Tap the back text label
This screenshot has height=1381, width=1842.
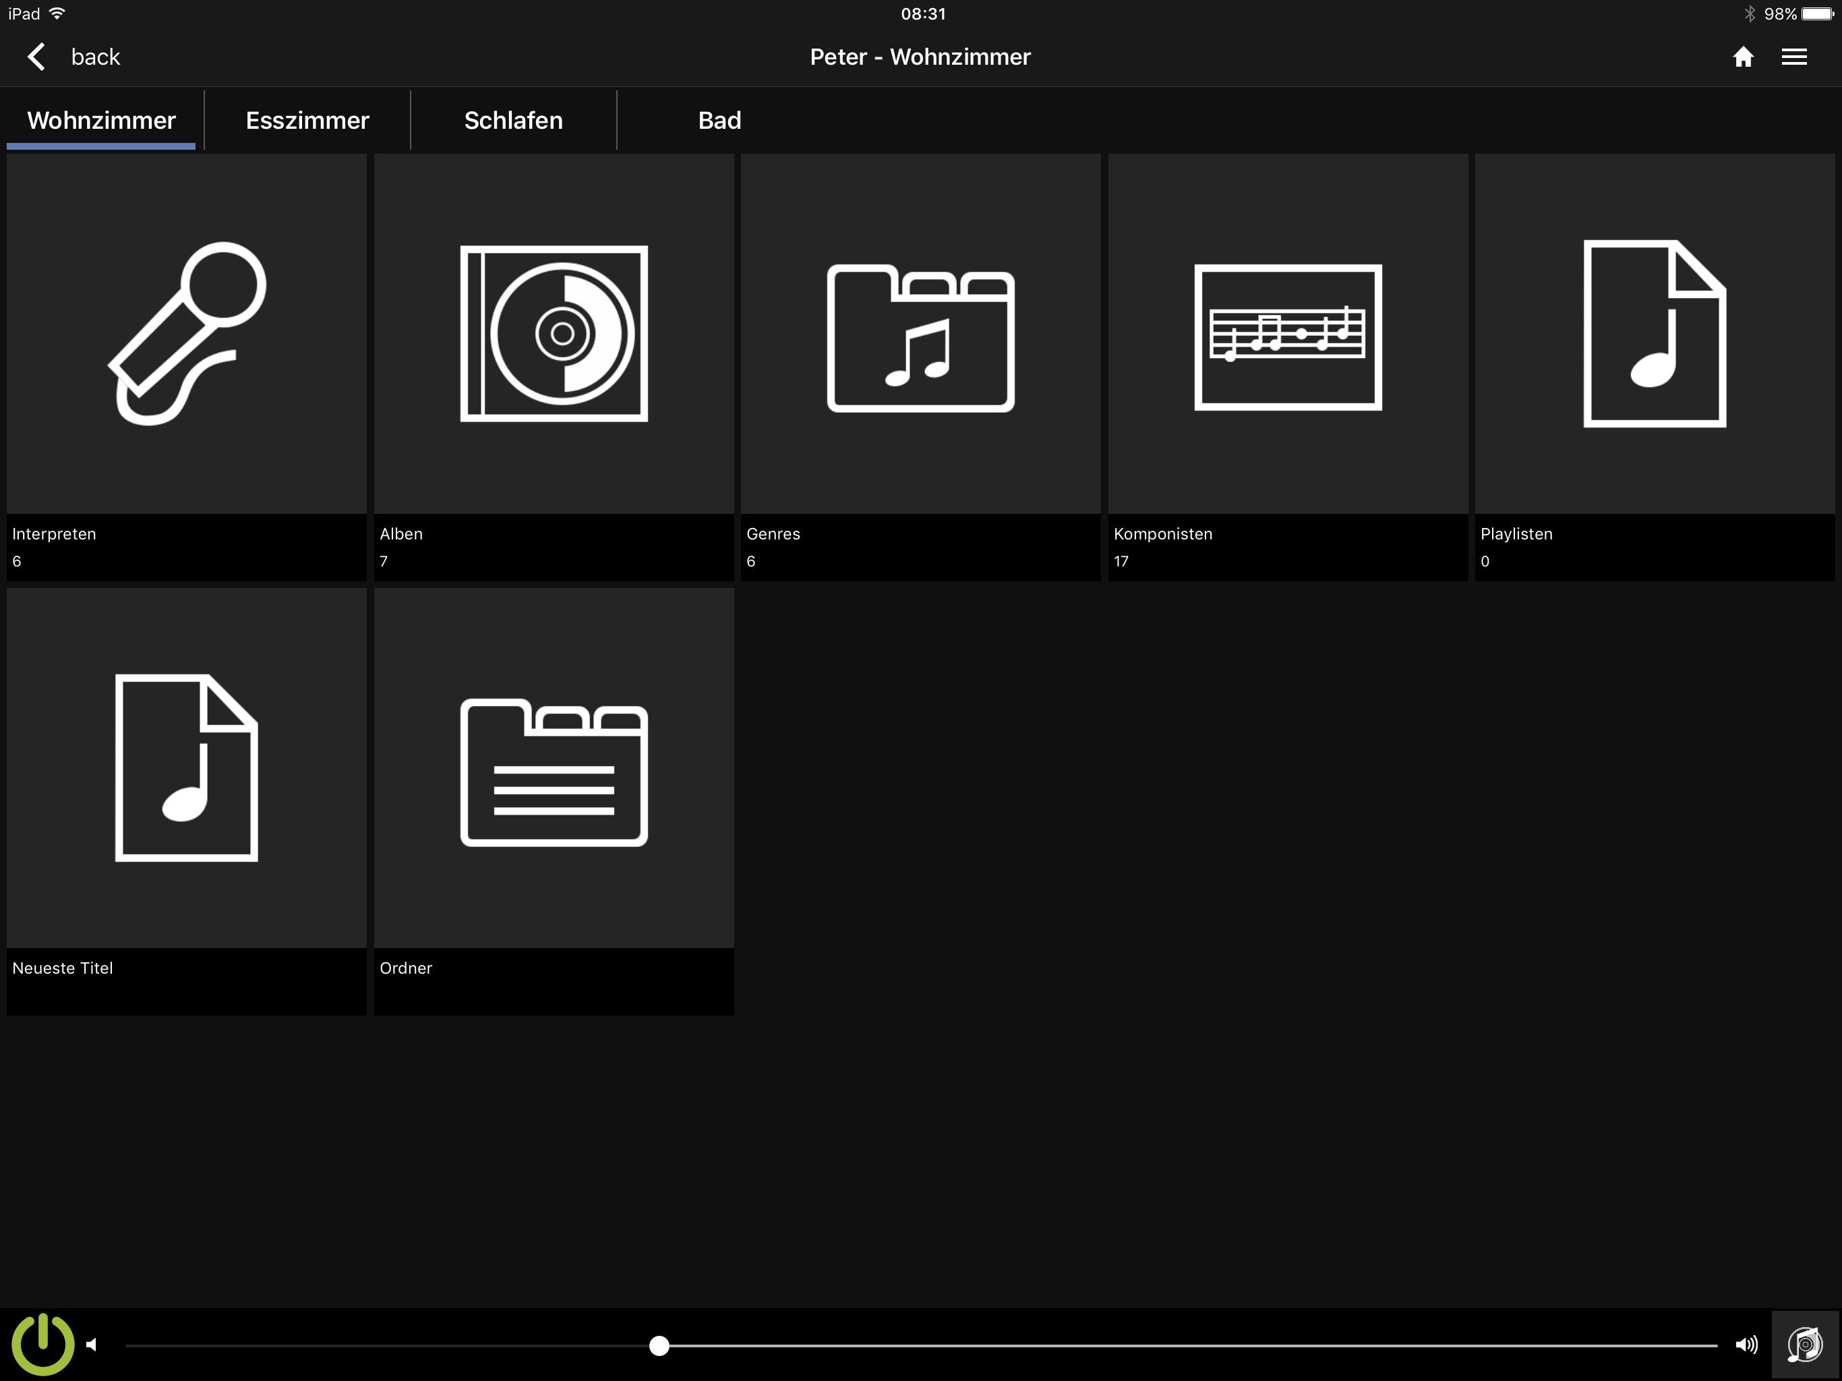(x=95, y=57)
